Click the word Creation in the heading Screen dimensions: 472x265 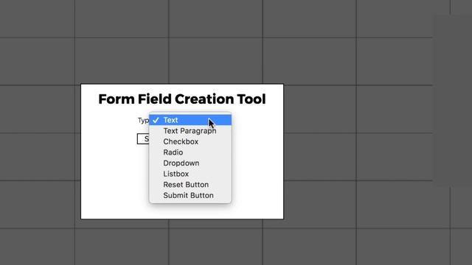[204, 99]
